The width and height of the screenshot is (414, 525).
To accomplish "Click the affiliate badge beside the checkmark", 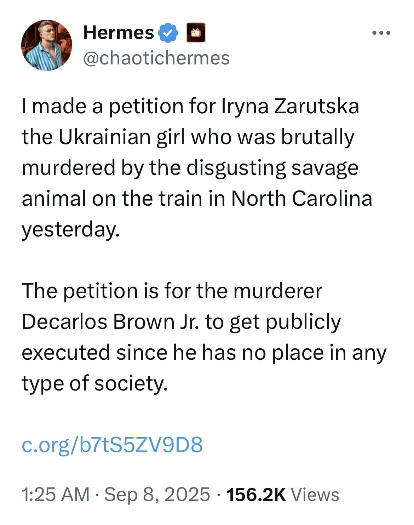I will coord(196,33).
